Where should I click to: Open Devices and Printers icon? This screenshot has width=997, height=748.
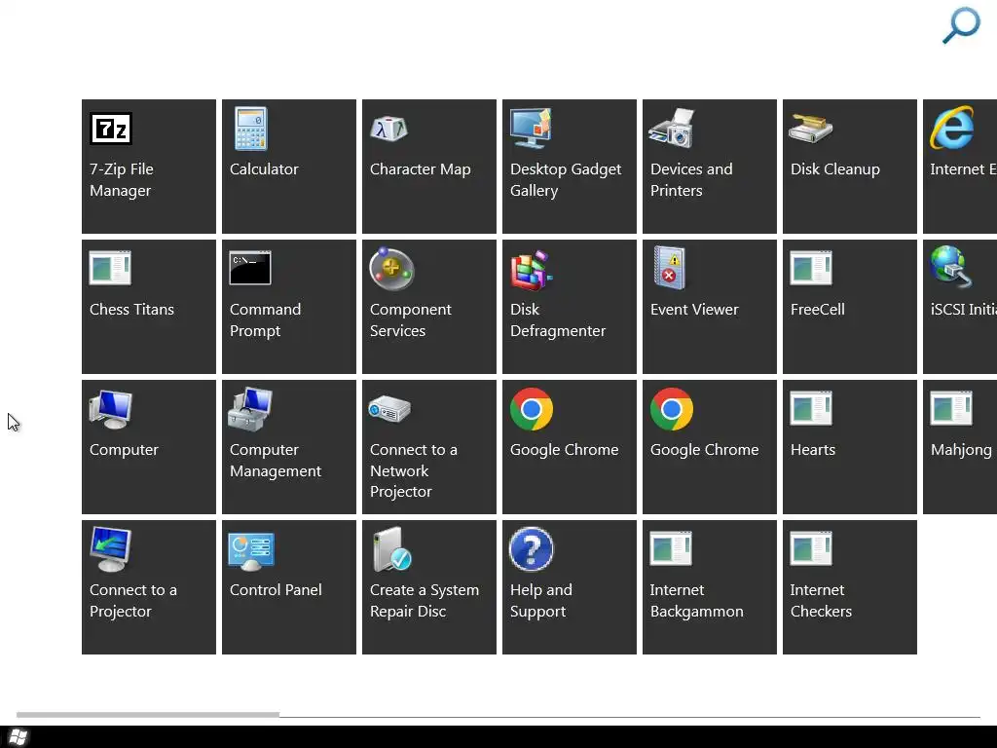671,128
